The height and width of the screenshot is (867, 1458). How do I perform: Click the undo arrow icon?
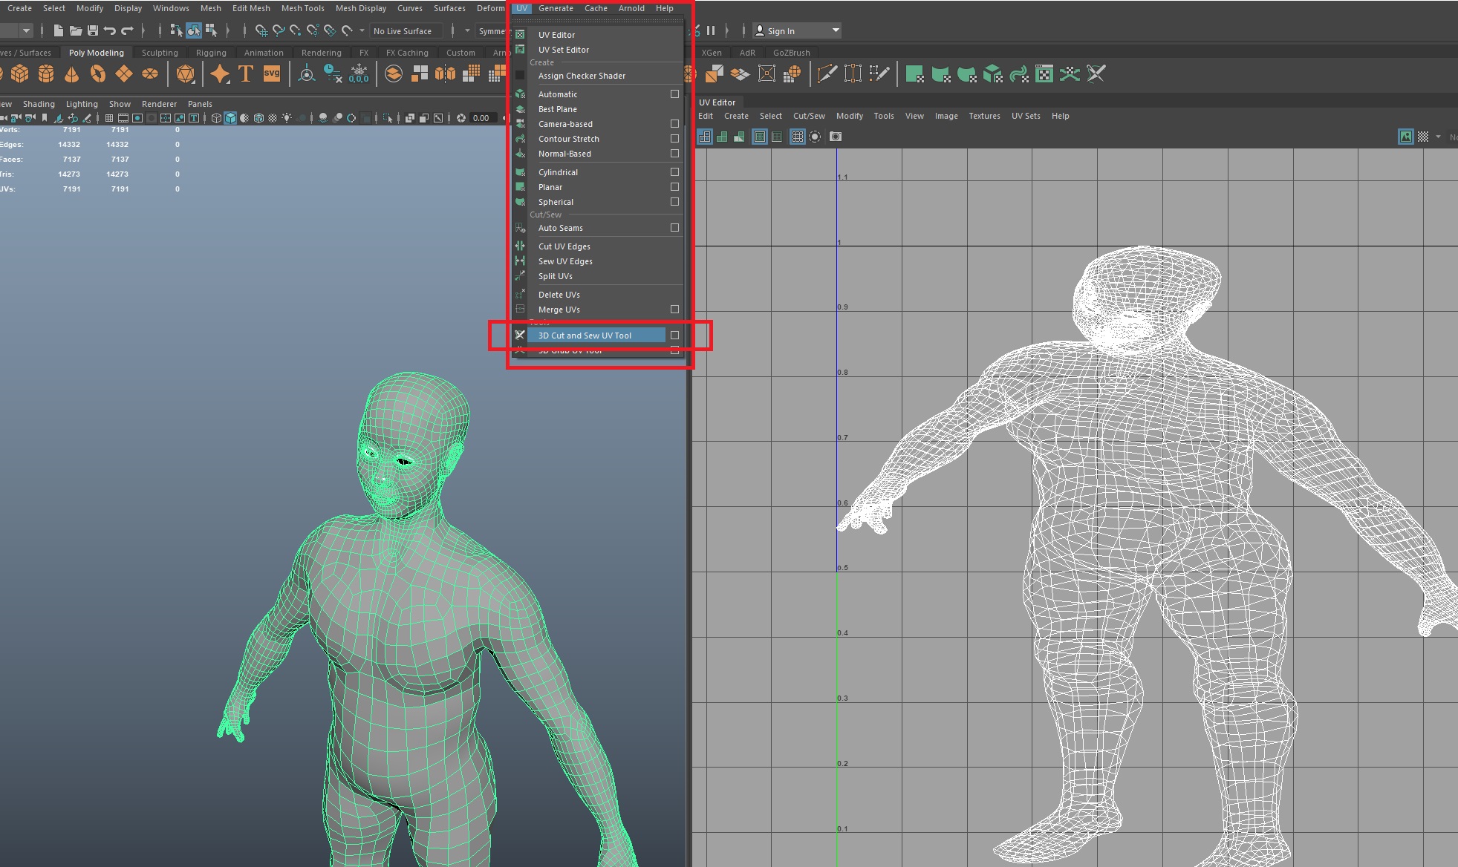pyautogui.click(x=110, y=30)
